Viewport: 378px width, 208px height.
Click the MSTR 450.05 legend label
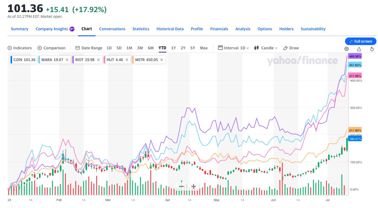tap(146, 60)
